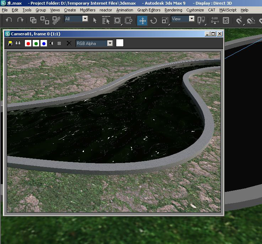Screen dimensions: 262x244
Task: Open the Select by Name list
Action: tap(106, 20)
